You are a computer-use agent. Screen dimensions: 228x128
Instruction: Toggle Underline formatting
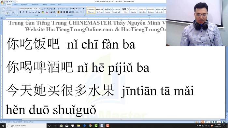[x=26, y=12]
